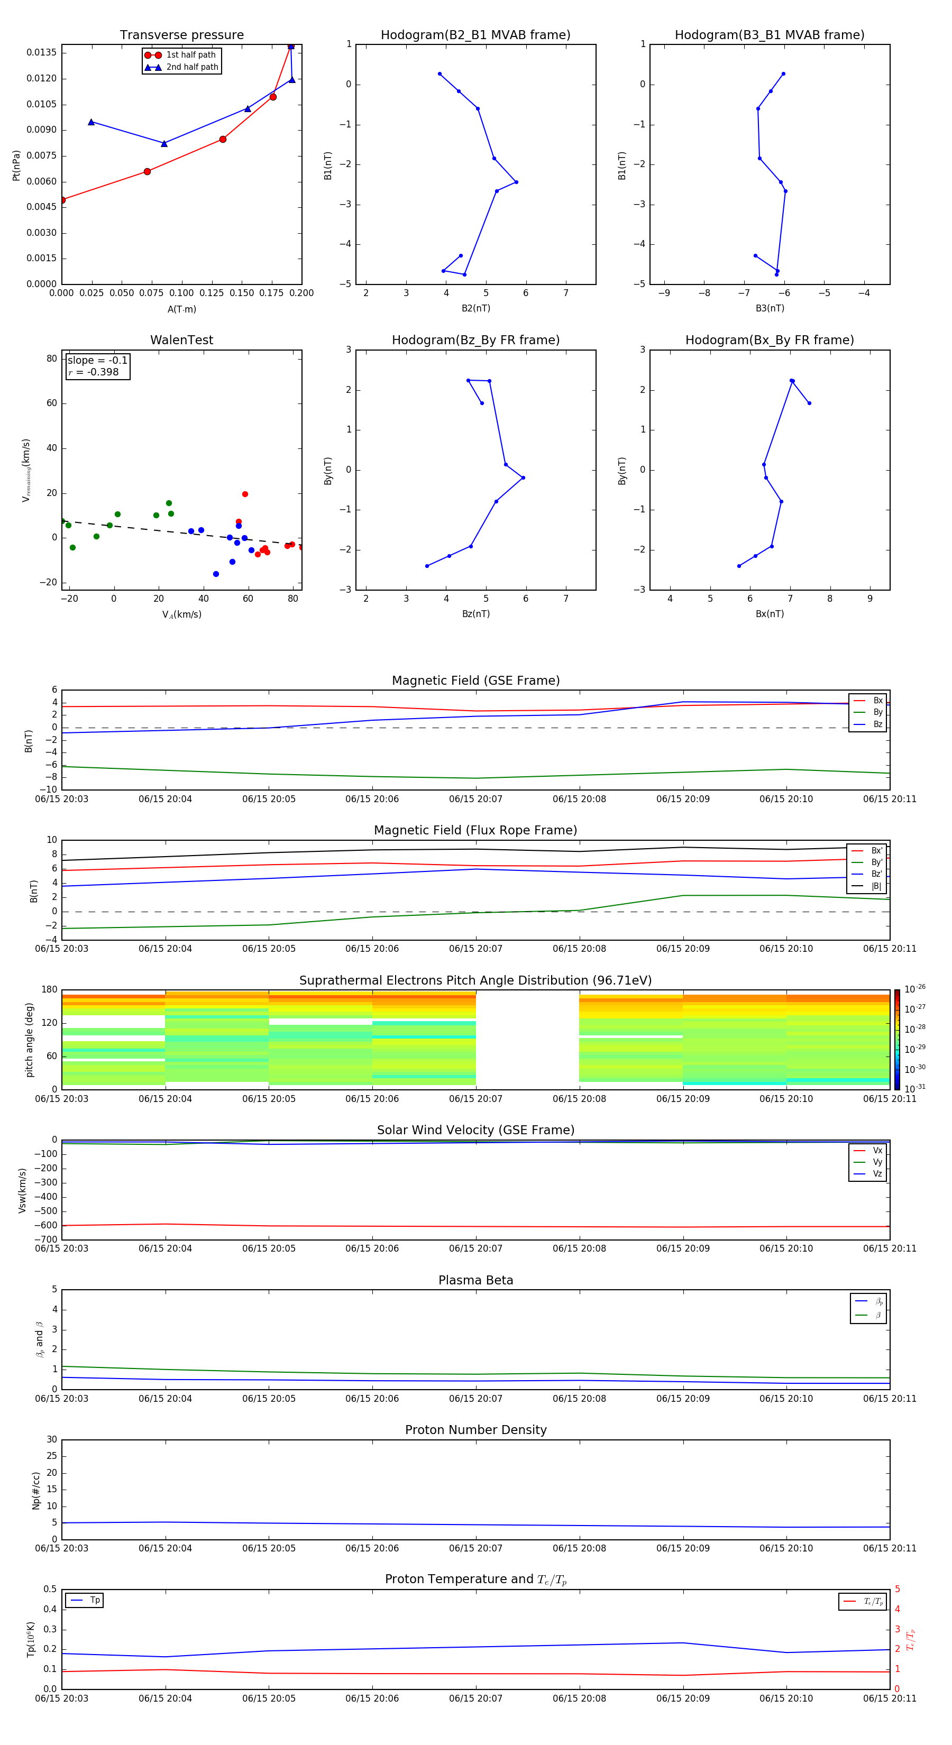Click the data gap in pitch angle plot
Screen dimensions: 952x1745
click(527, 1040)
